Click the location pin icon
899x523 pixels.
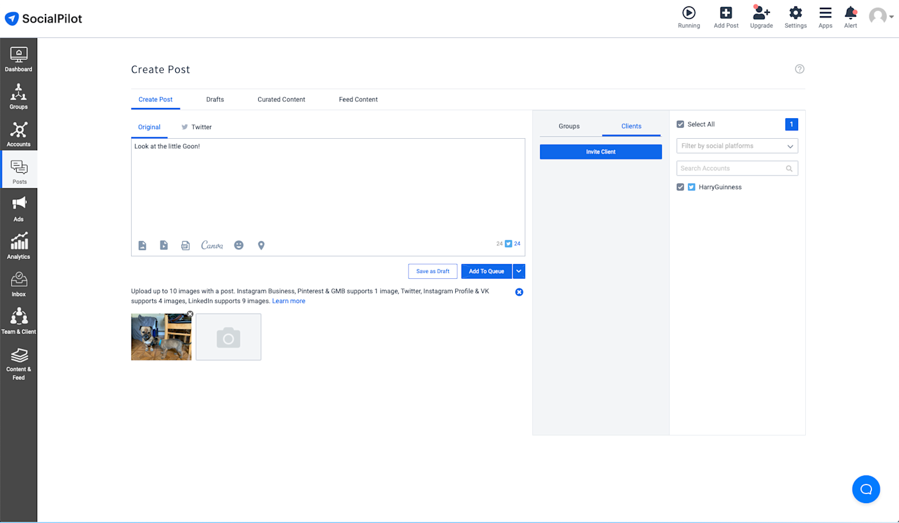[261, 245]
